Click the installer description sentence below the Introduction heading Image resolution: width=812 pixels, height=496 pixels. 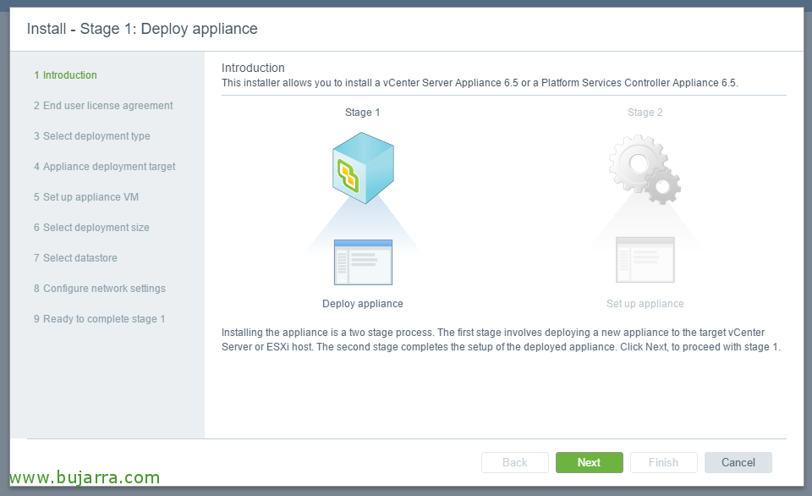pyautogui.click(x=480, y=83)
